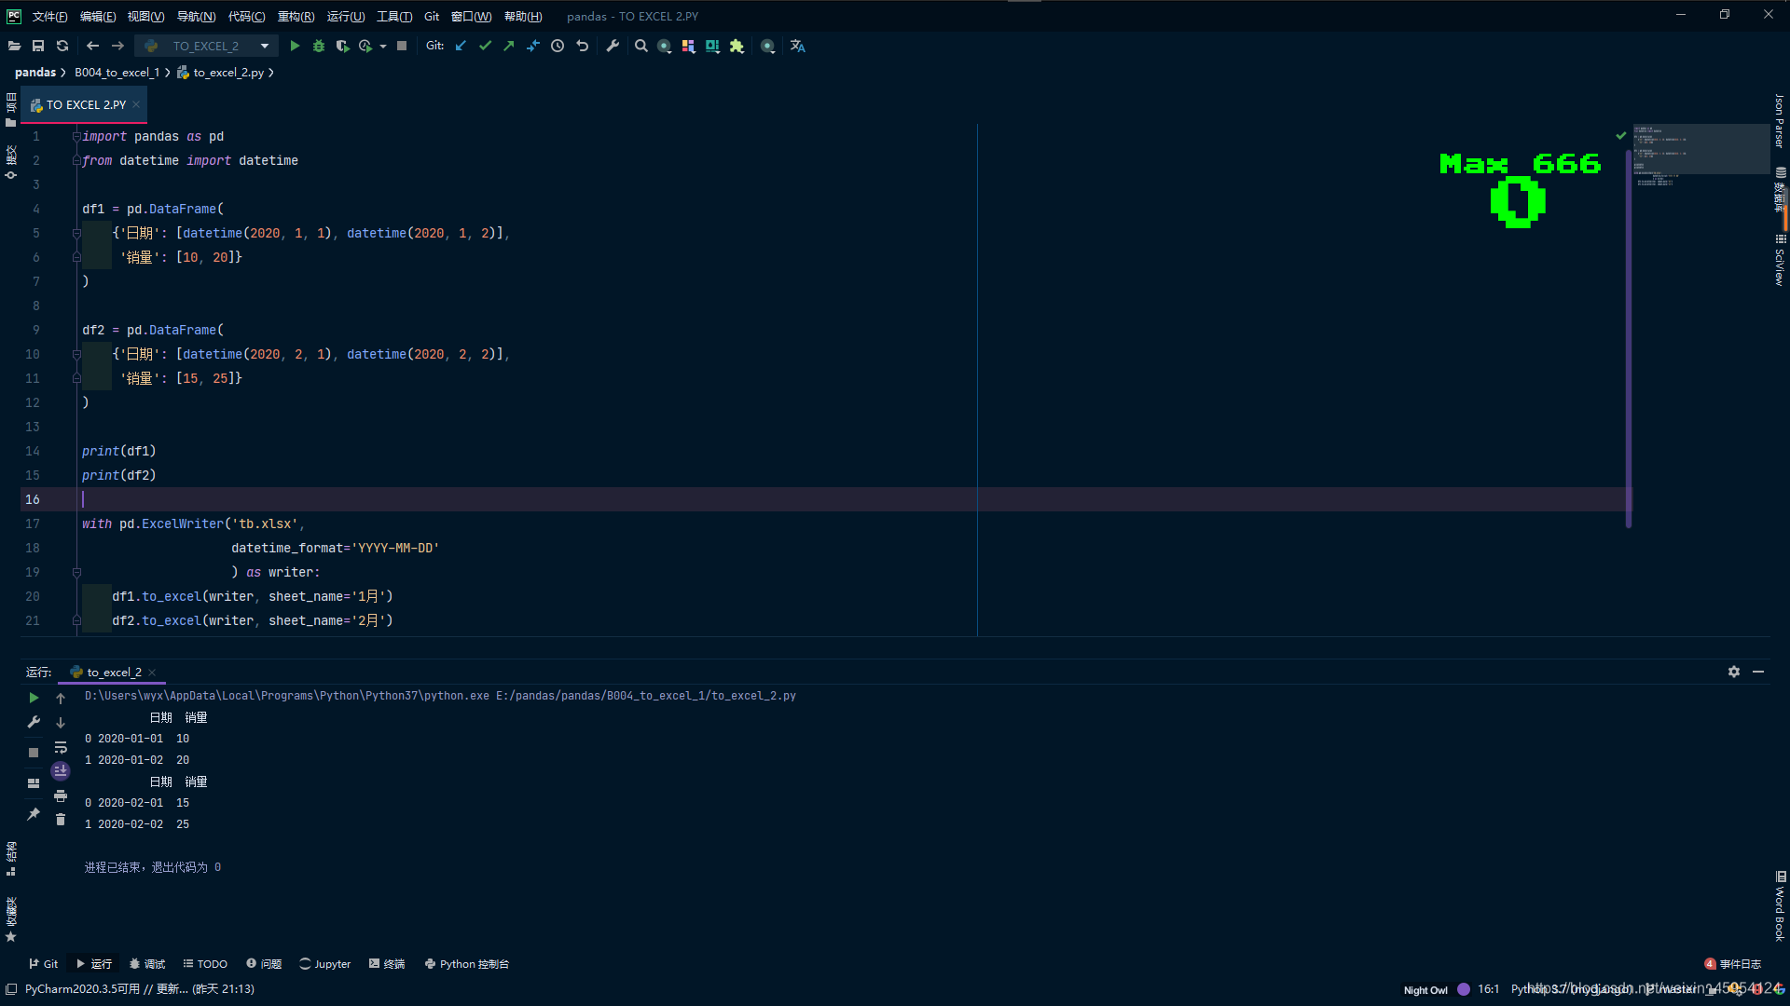Show Git history clock icon
Image resolution: width=1790 pixels, height=1006 pixels.
pyautogui.click(x=558, y=46)
